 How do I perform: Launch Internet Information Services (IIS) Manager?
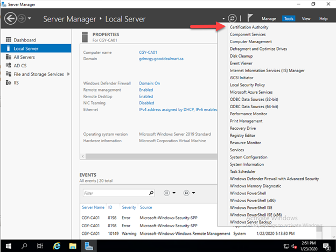267,71
